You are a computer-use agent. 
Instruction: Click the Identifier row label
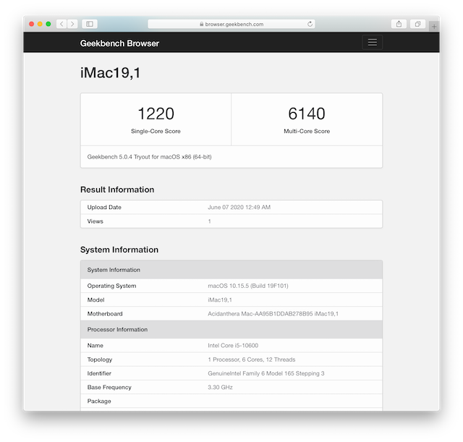99,373
